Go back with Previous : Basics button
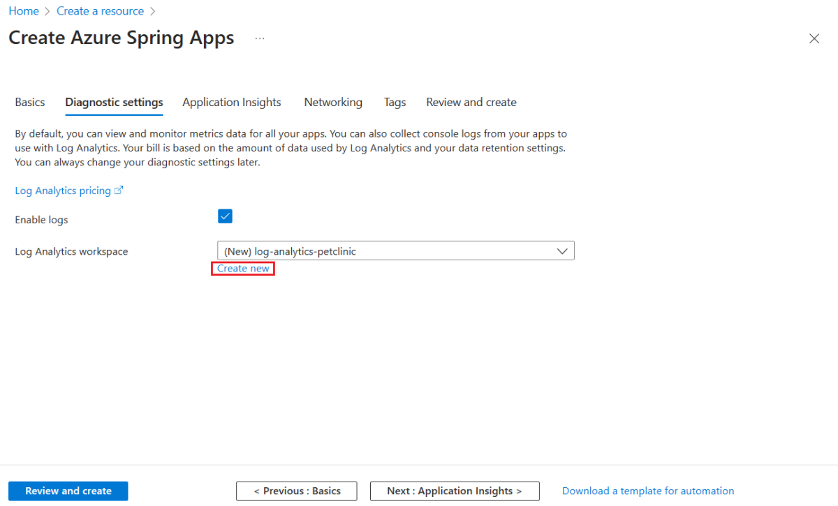 (x=297, y=491)
